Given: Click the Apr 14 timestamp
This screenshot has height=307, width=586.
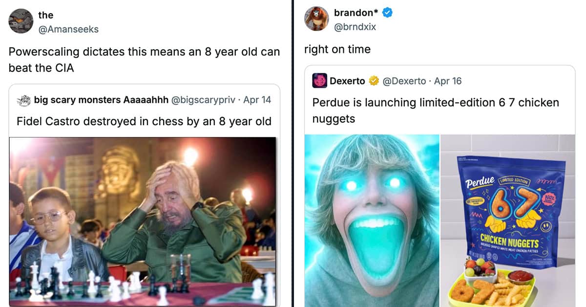Looking at the screenshot, I should (x=257, y=100).
